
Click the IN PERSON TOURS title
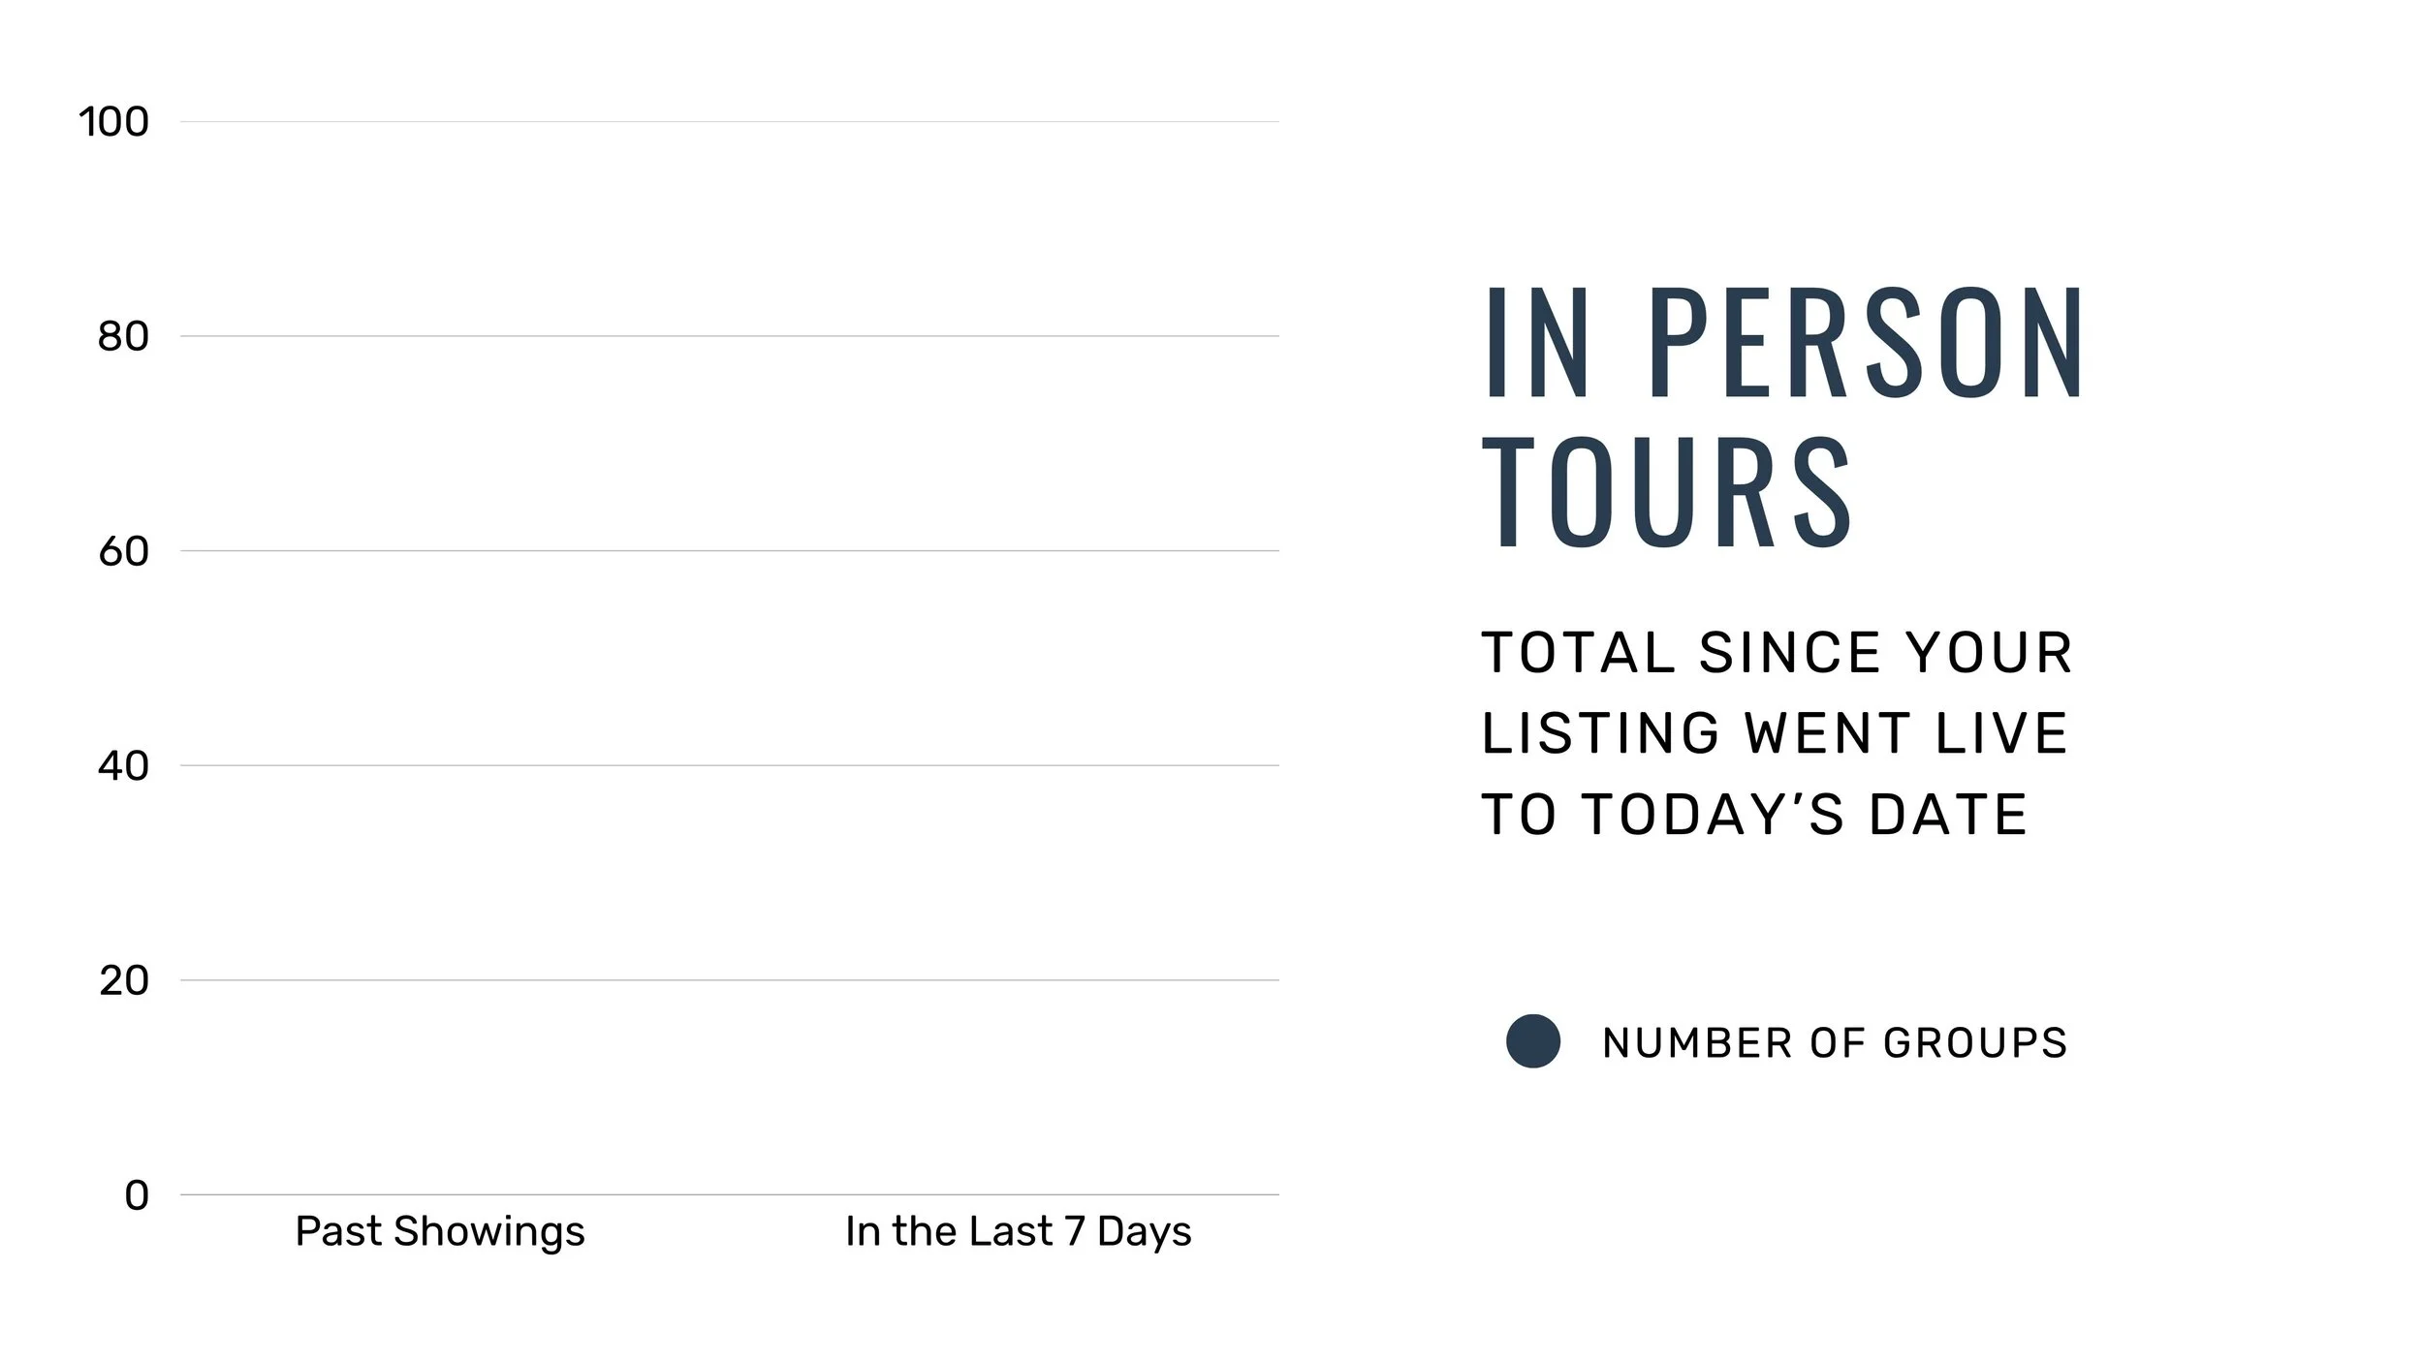tap(1783, 418)
